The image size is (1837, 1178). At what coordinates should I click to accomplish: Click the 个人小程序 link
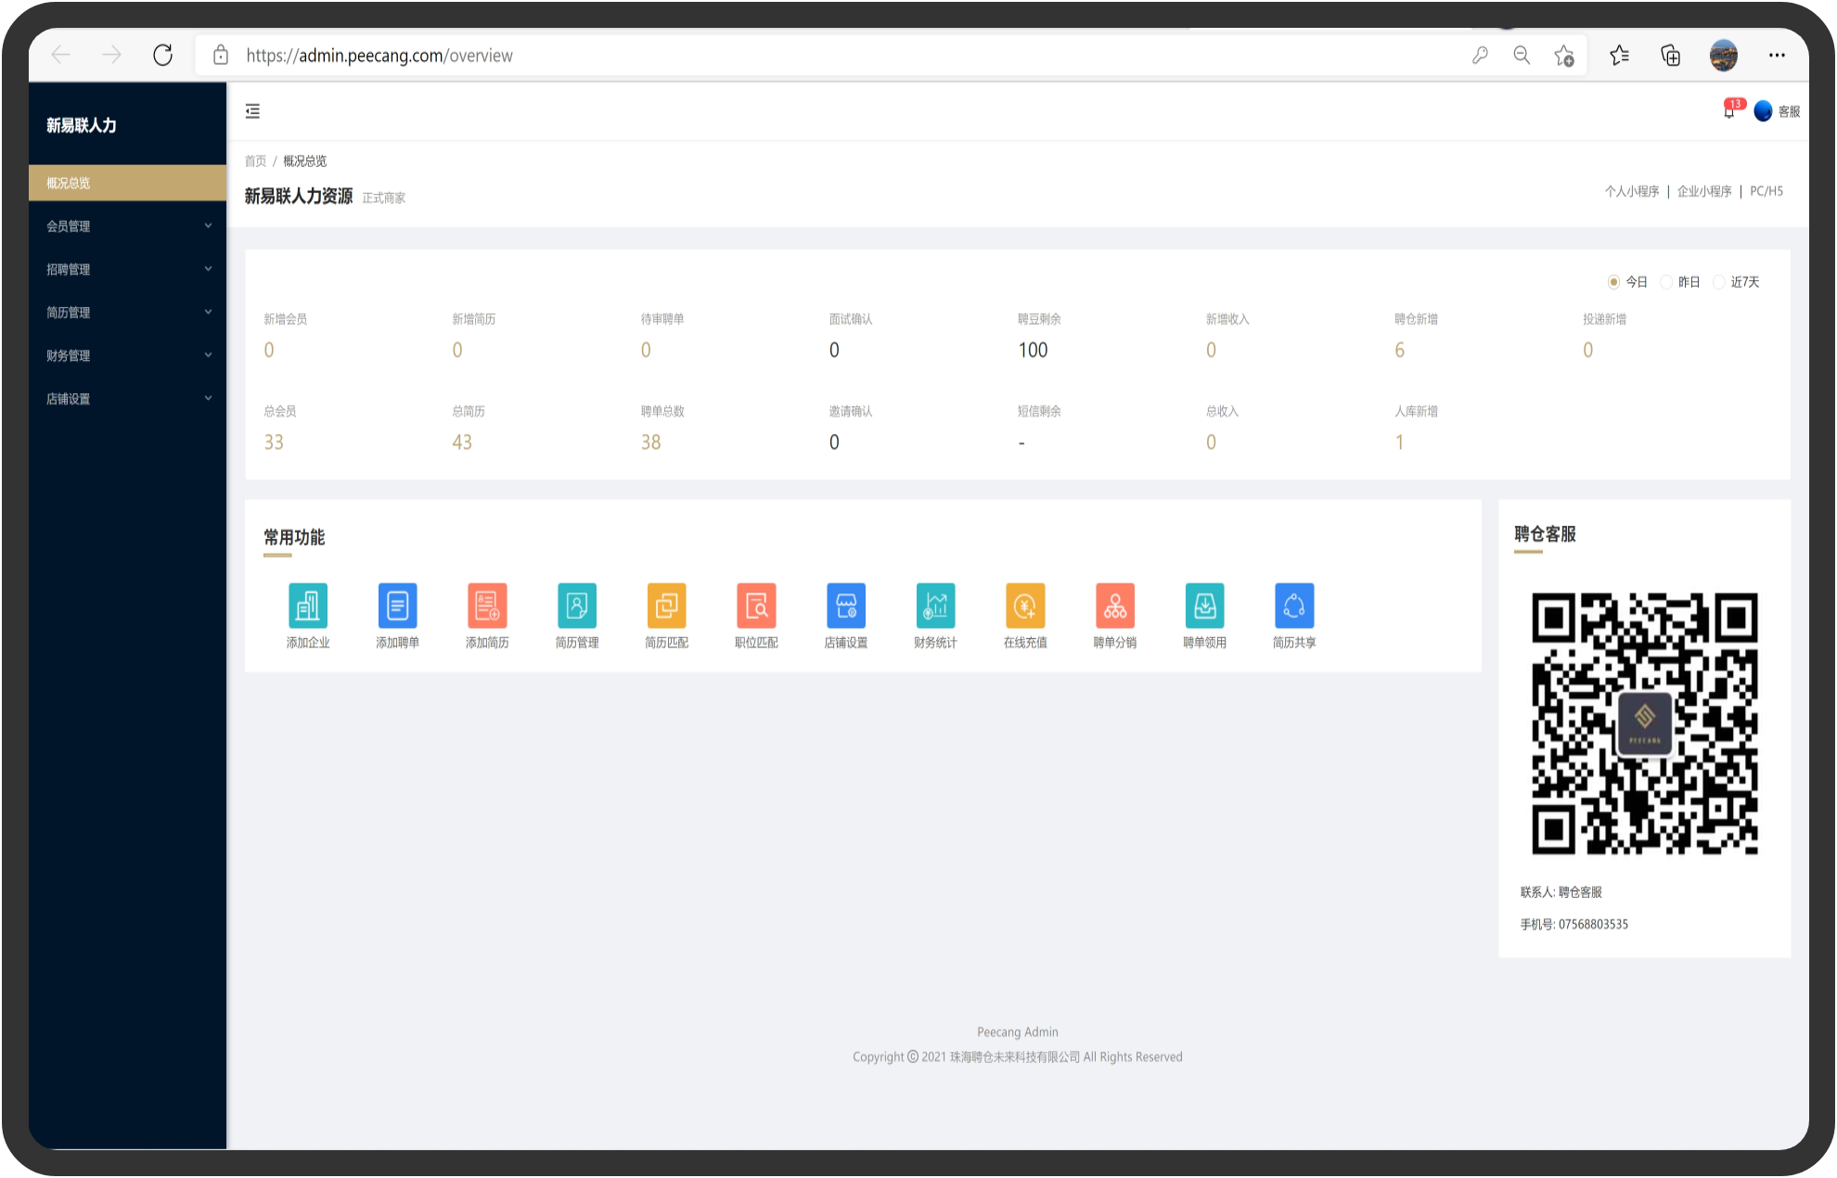[1632, 191]
